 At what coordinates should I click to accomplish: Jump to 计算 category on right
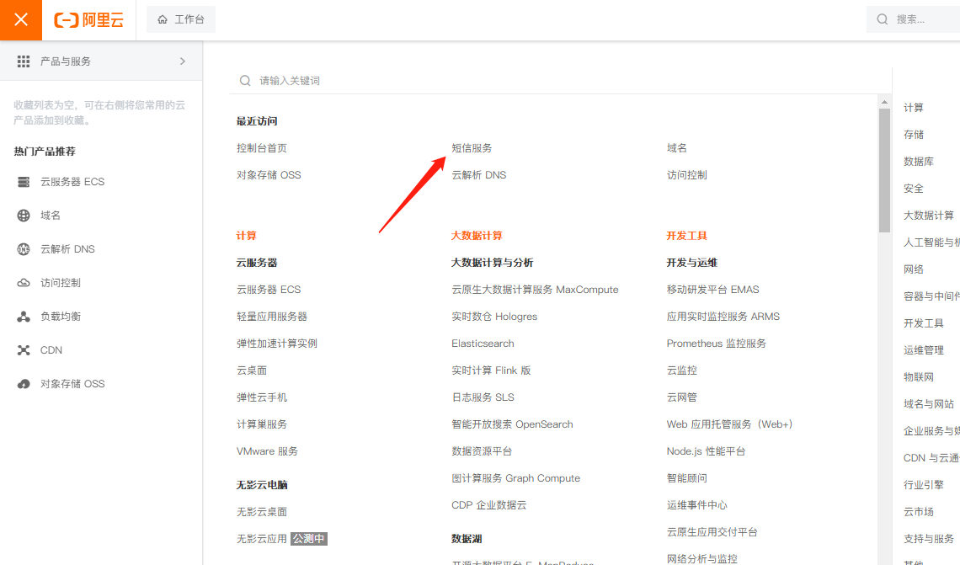coord(914,108)
